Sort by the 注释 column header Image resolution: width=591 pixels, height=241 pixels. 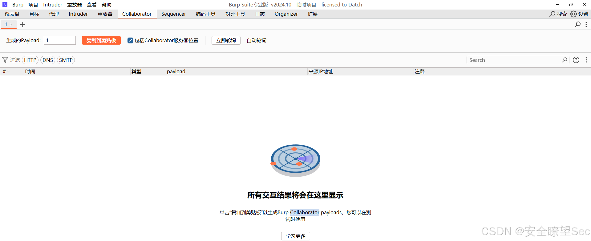point(502,71)
